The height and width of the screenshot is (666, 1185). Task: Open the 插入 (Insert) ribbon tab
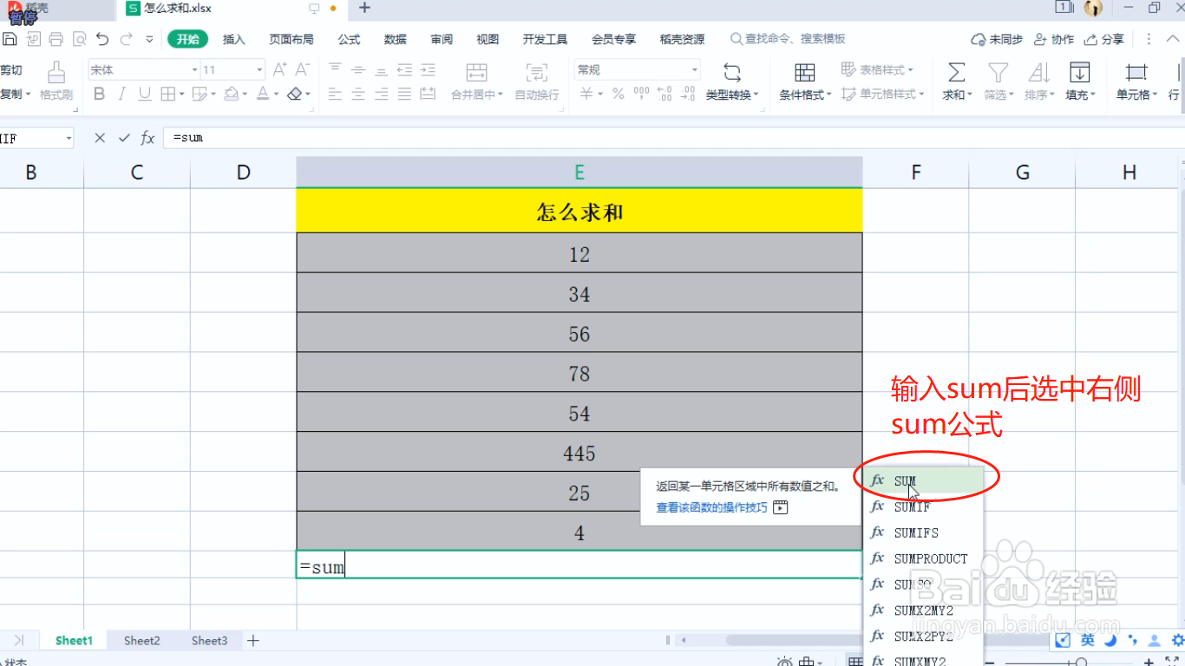coord(234,39)
